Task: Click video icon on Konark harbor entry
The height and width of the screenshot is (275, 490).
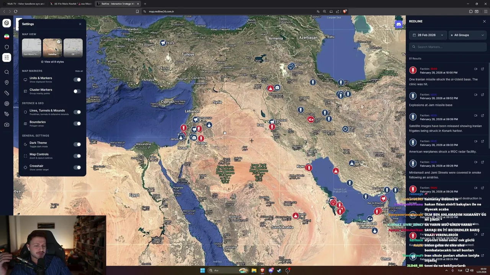Action: coord(475,116)
